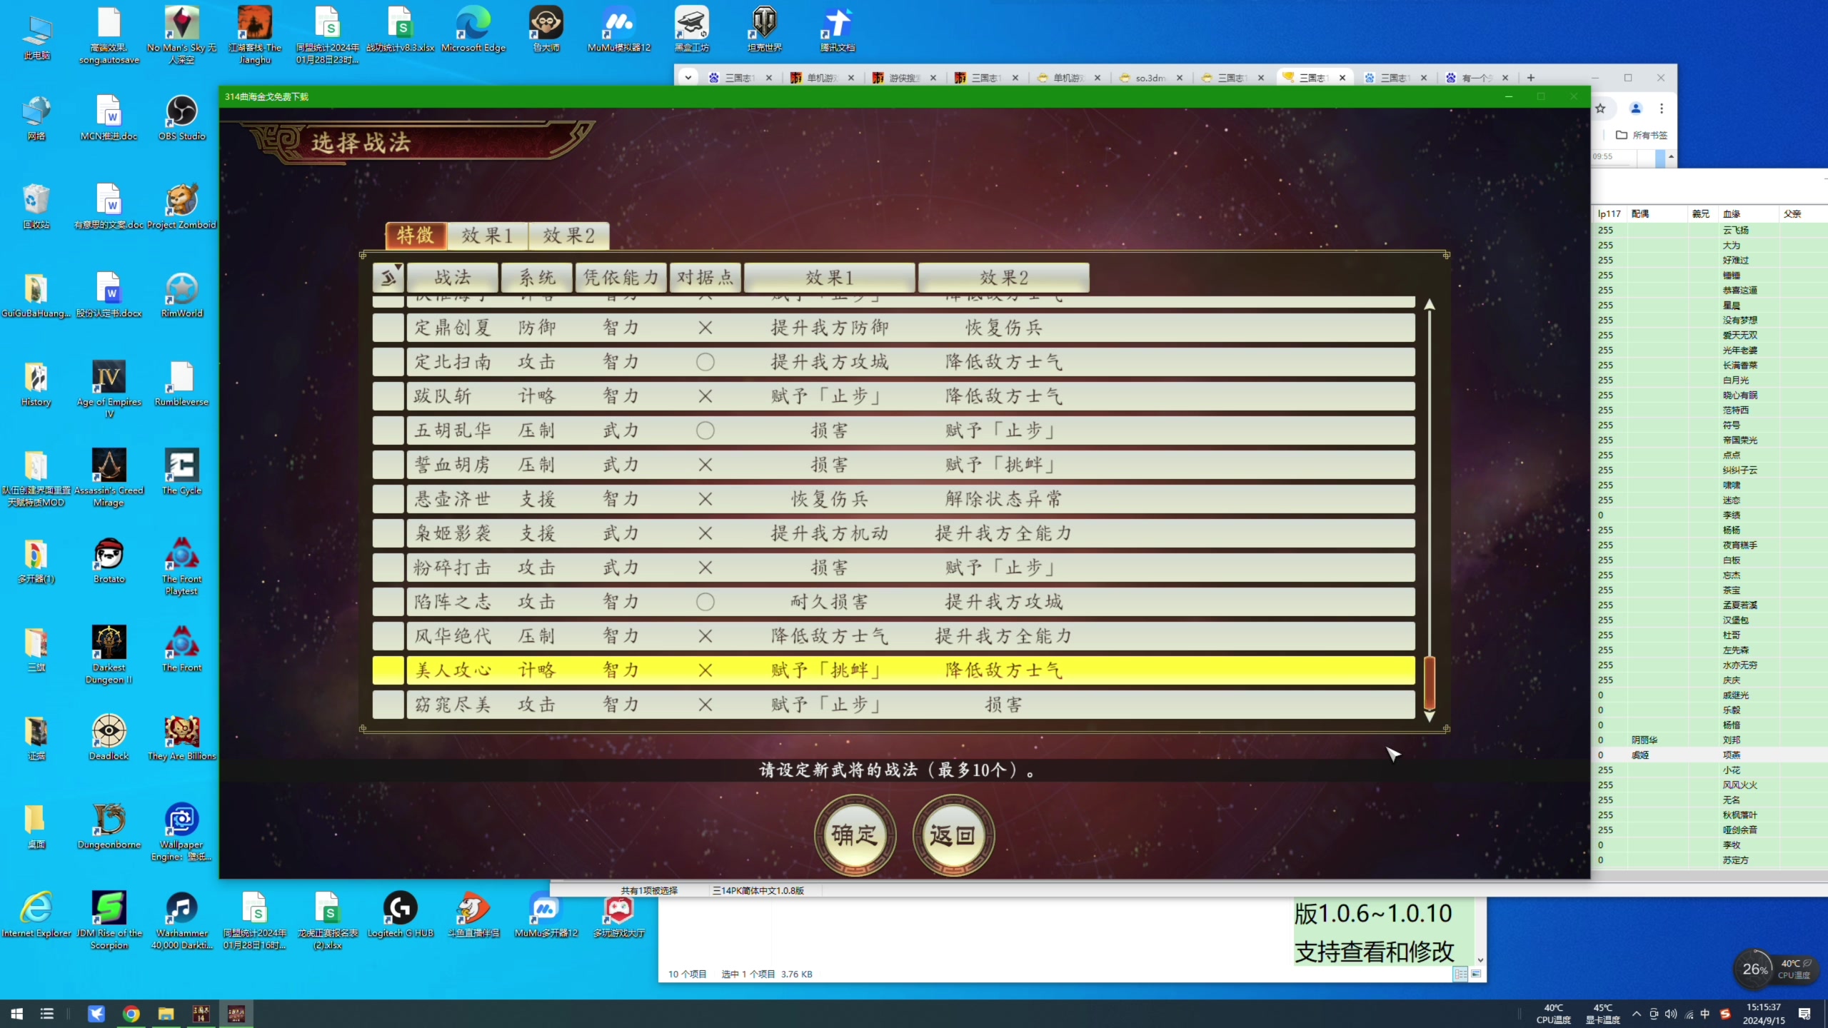Click the browser bookmark star icon

pos(1600,109)
